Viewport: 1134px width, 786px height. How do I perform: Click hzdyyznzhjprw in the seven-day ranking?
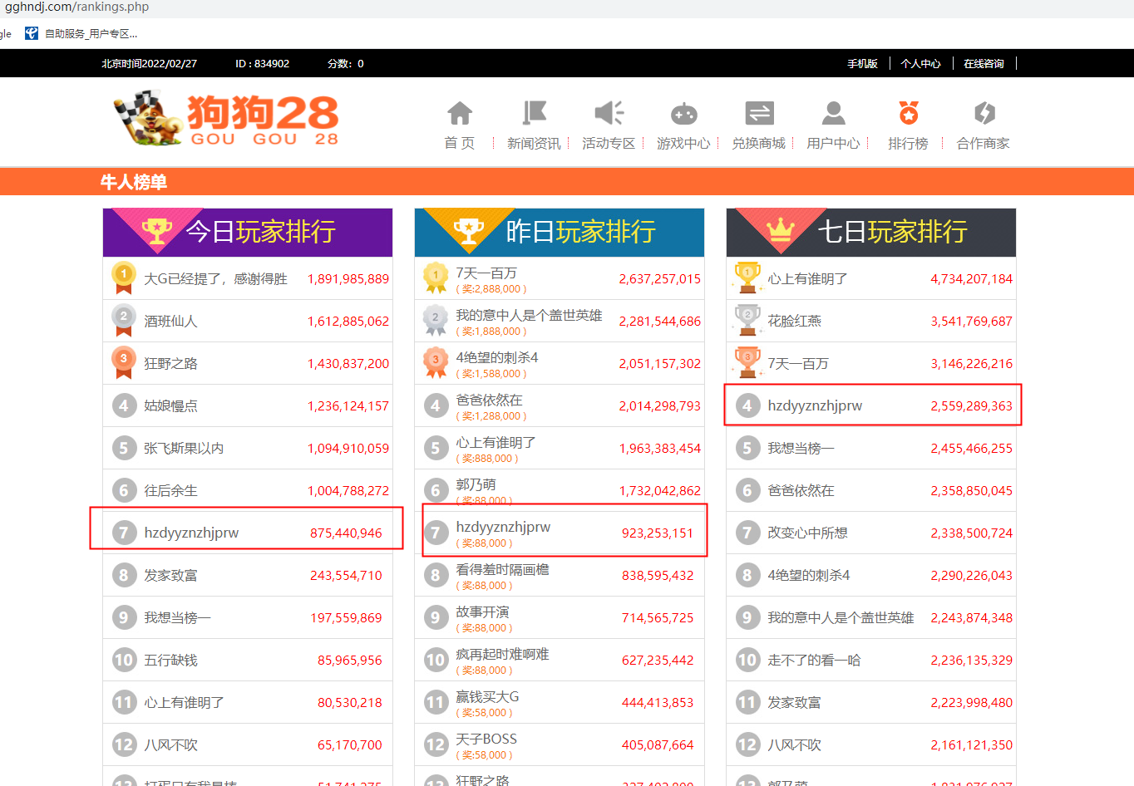point(815,406)
